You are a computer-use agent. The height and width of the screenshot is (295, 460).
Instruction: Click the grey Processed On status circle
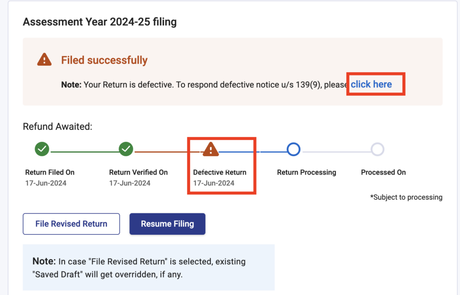pos(378,149)
